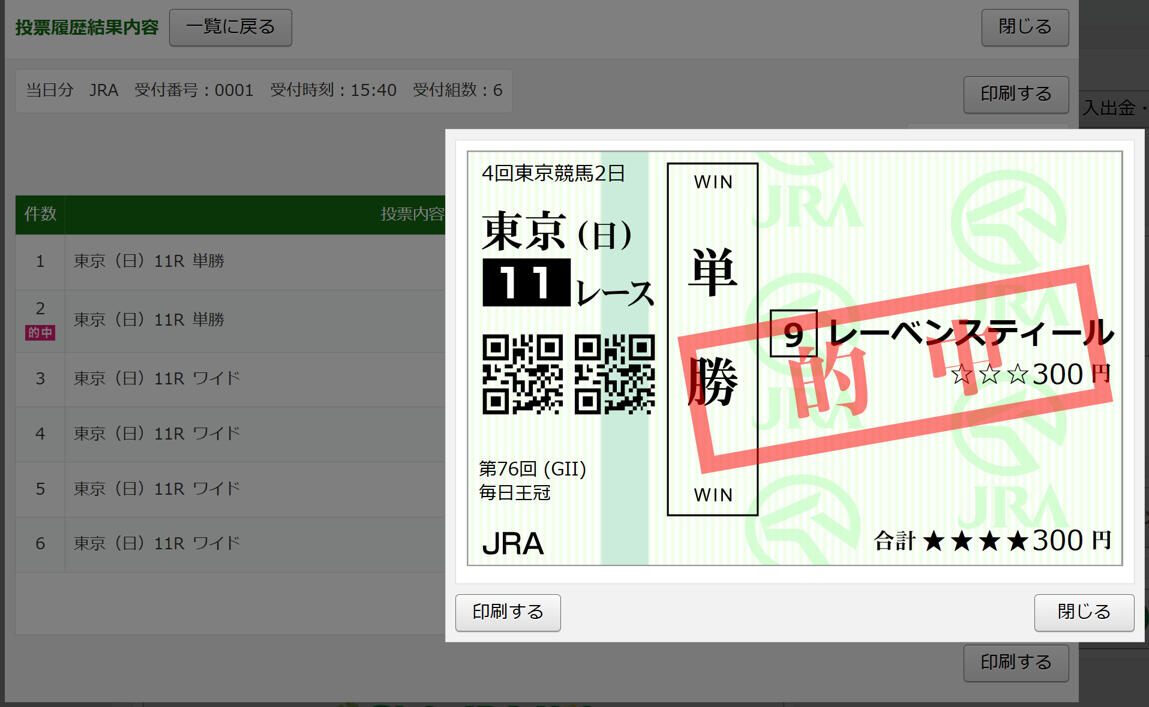Viewport: 1149px width, 707px height.
Task: Click the 投票内容 column header
Action: pyautogui.click(x=412, y=214)
